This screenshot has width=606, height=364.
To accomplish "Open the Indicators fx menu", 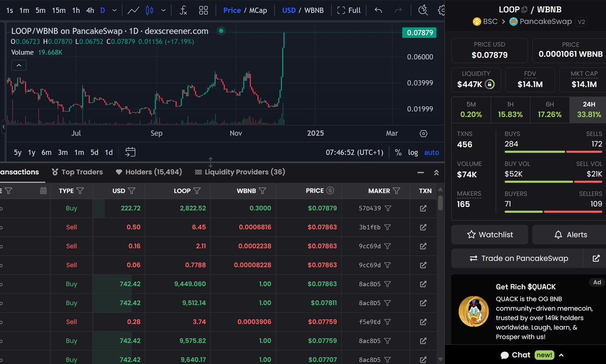I will click(x=183, y=10).
